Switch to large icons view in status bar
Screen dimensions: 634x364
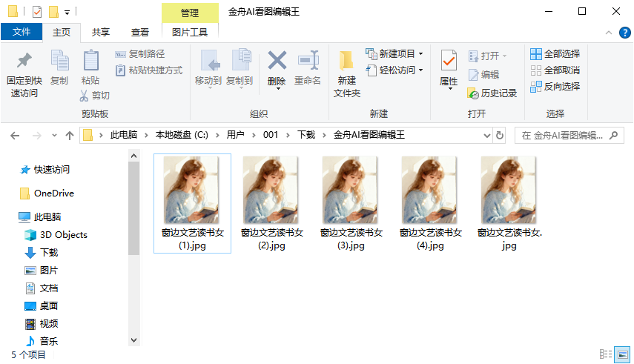621,355
